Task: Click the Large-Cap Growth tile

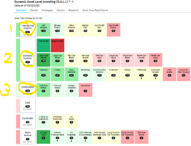Action: pos(43,58)
